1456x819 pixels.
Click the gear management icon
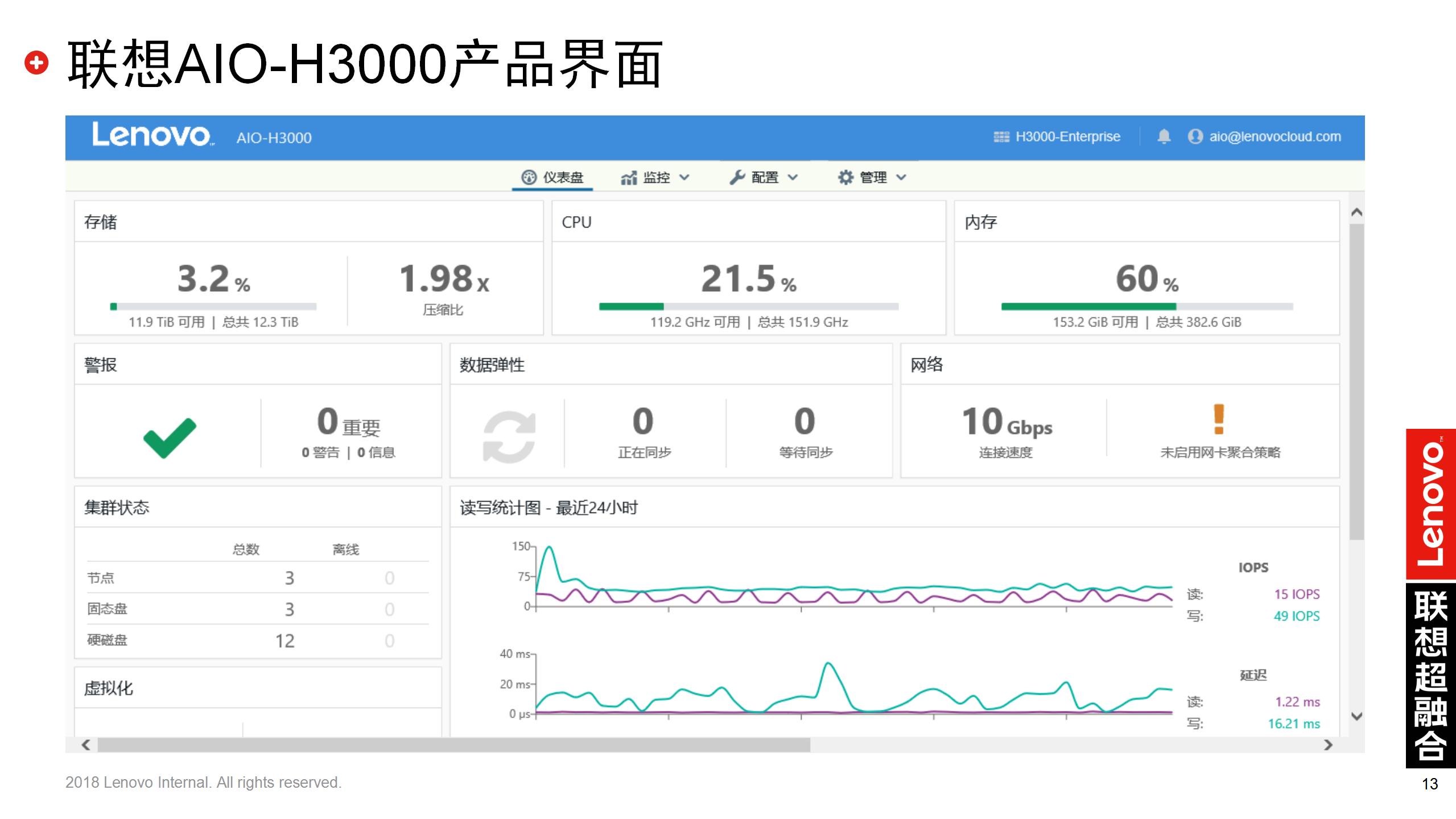[x=846, y=177]
